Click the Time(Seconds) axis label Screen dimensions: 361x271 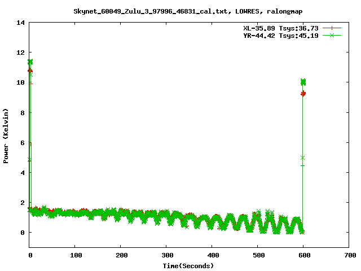[x=188, y=266]
